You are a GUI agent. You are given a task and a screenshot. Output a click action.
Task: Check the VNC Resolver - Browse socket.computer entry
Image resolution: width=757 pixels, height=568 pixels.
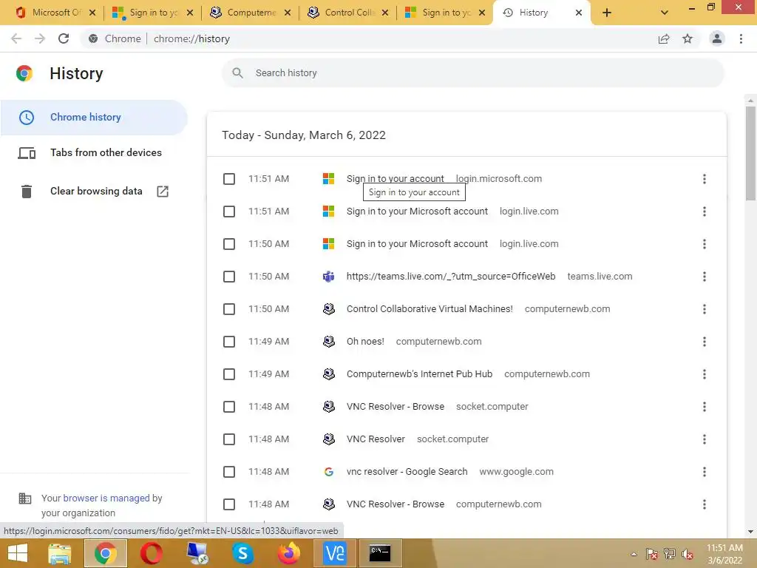[x=229, y=407]
